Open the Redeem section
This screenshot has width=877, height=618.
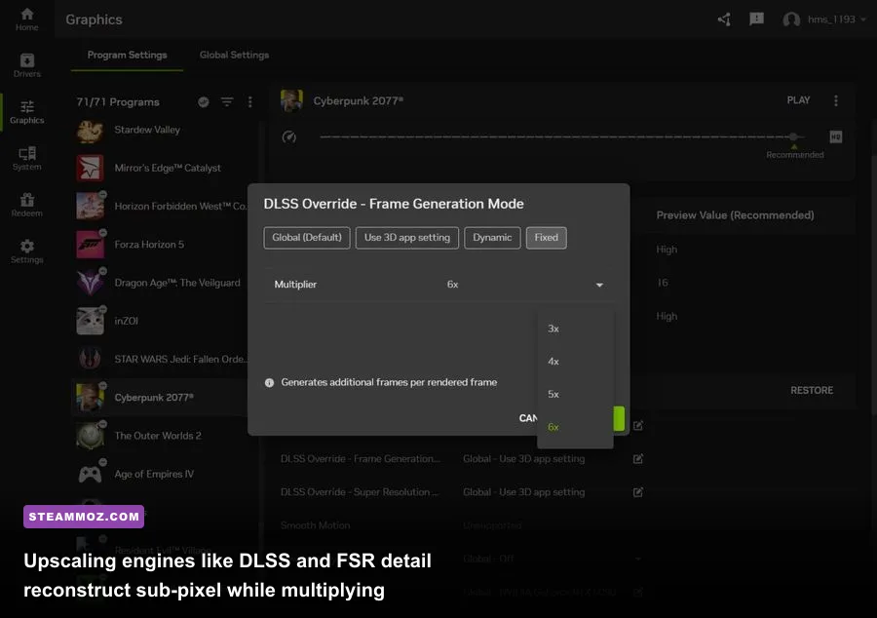(x=27, y=205)
